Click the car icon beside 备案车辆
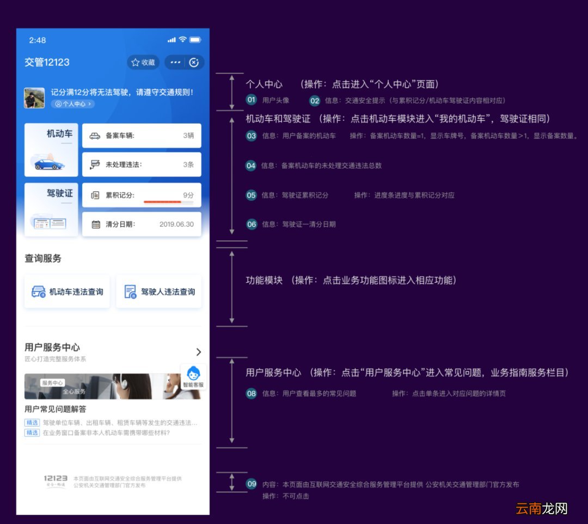This screenshot has width=588, height=524. (x=94, y=136)
